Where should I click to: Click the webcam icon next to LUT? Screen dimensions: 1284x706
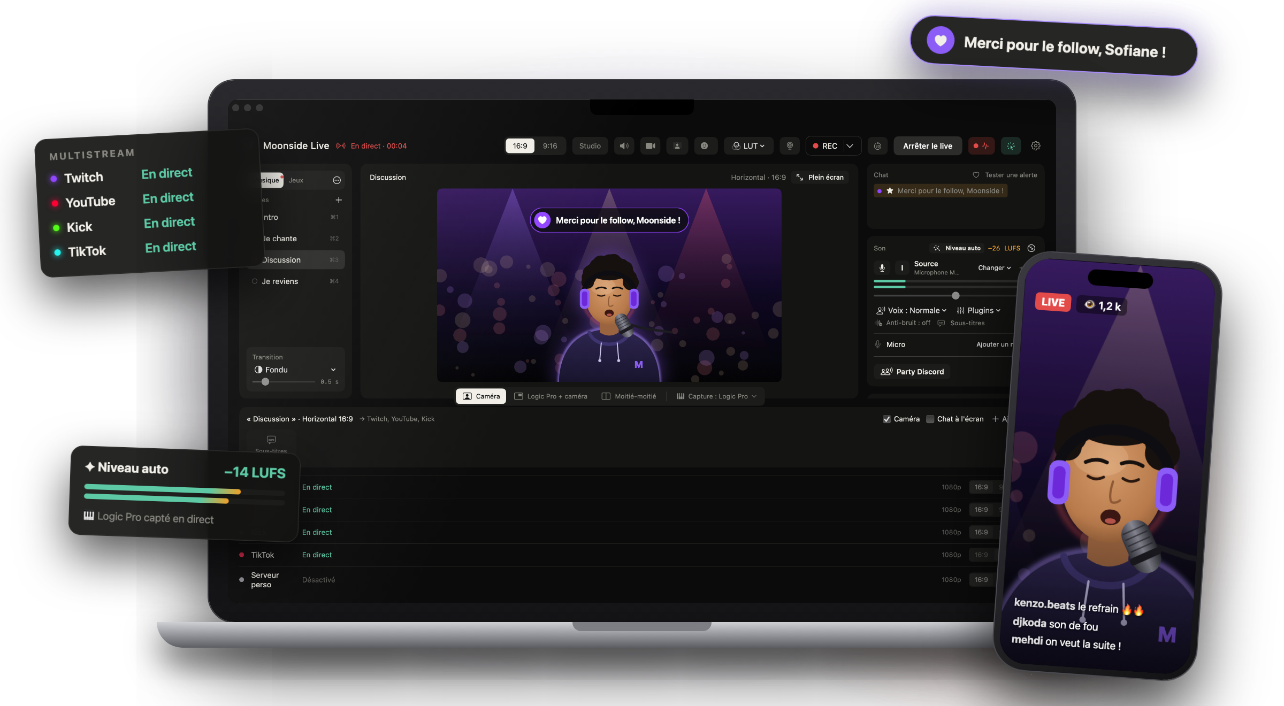pyautogui.click(x=790, y=146)
